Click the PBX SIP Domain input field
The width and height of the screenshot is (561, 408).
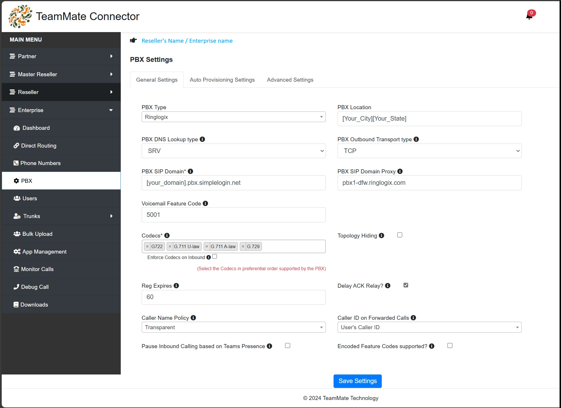(234, 183)
